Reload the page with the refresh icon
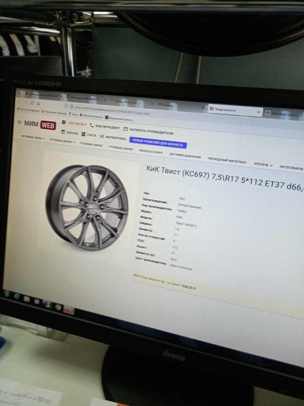304x406 pixels. click(32, 103)
